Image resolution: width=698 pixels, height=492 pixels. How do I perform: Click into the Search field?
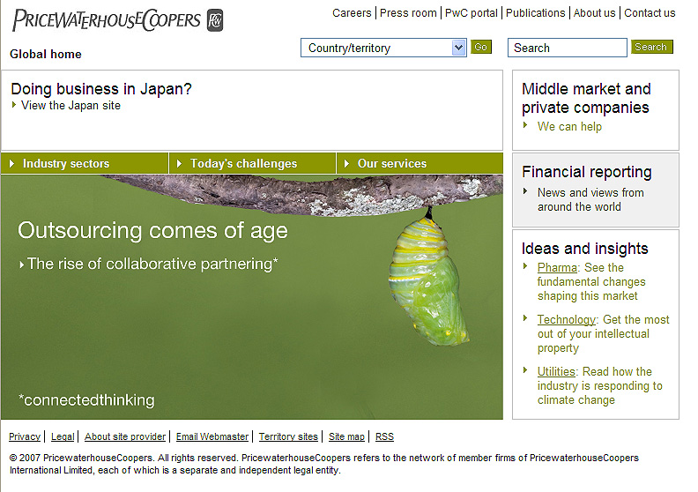click(x=568, y=48)
